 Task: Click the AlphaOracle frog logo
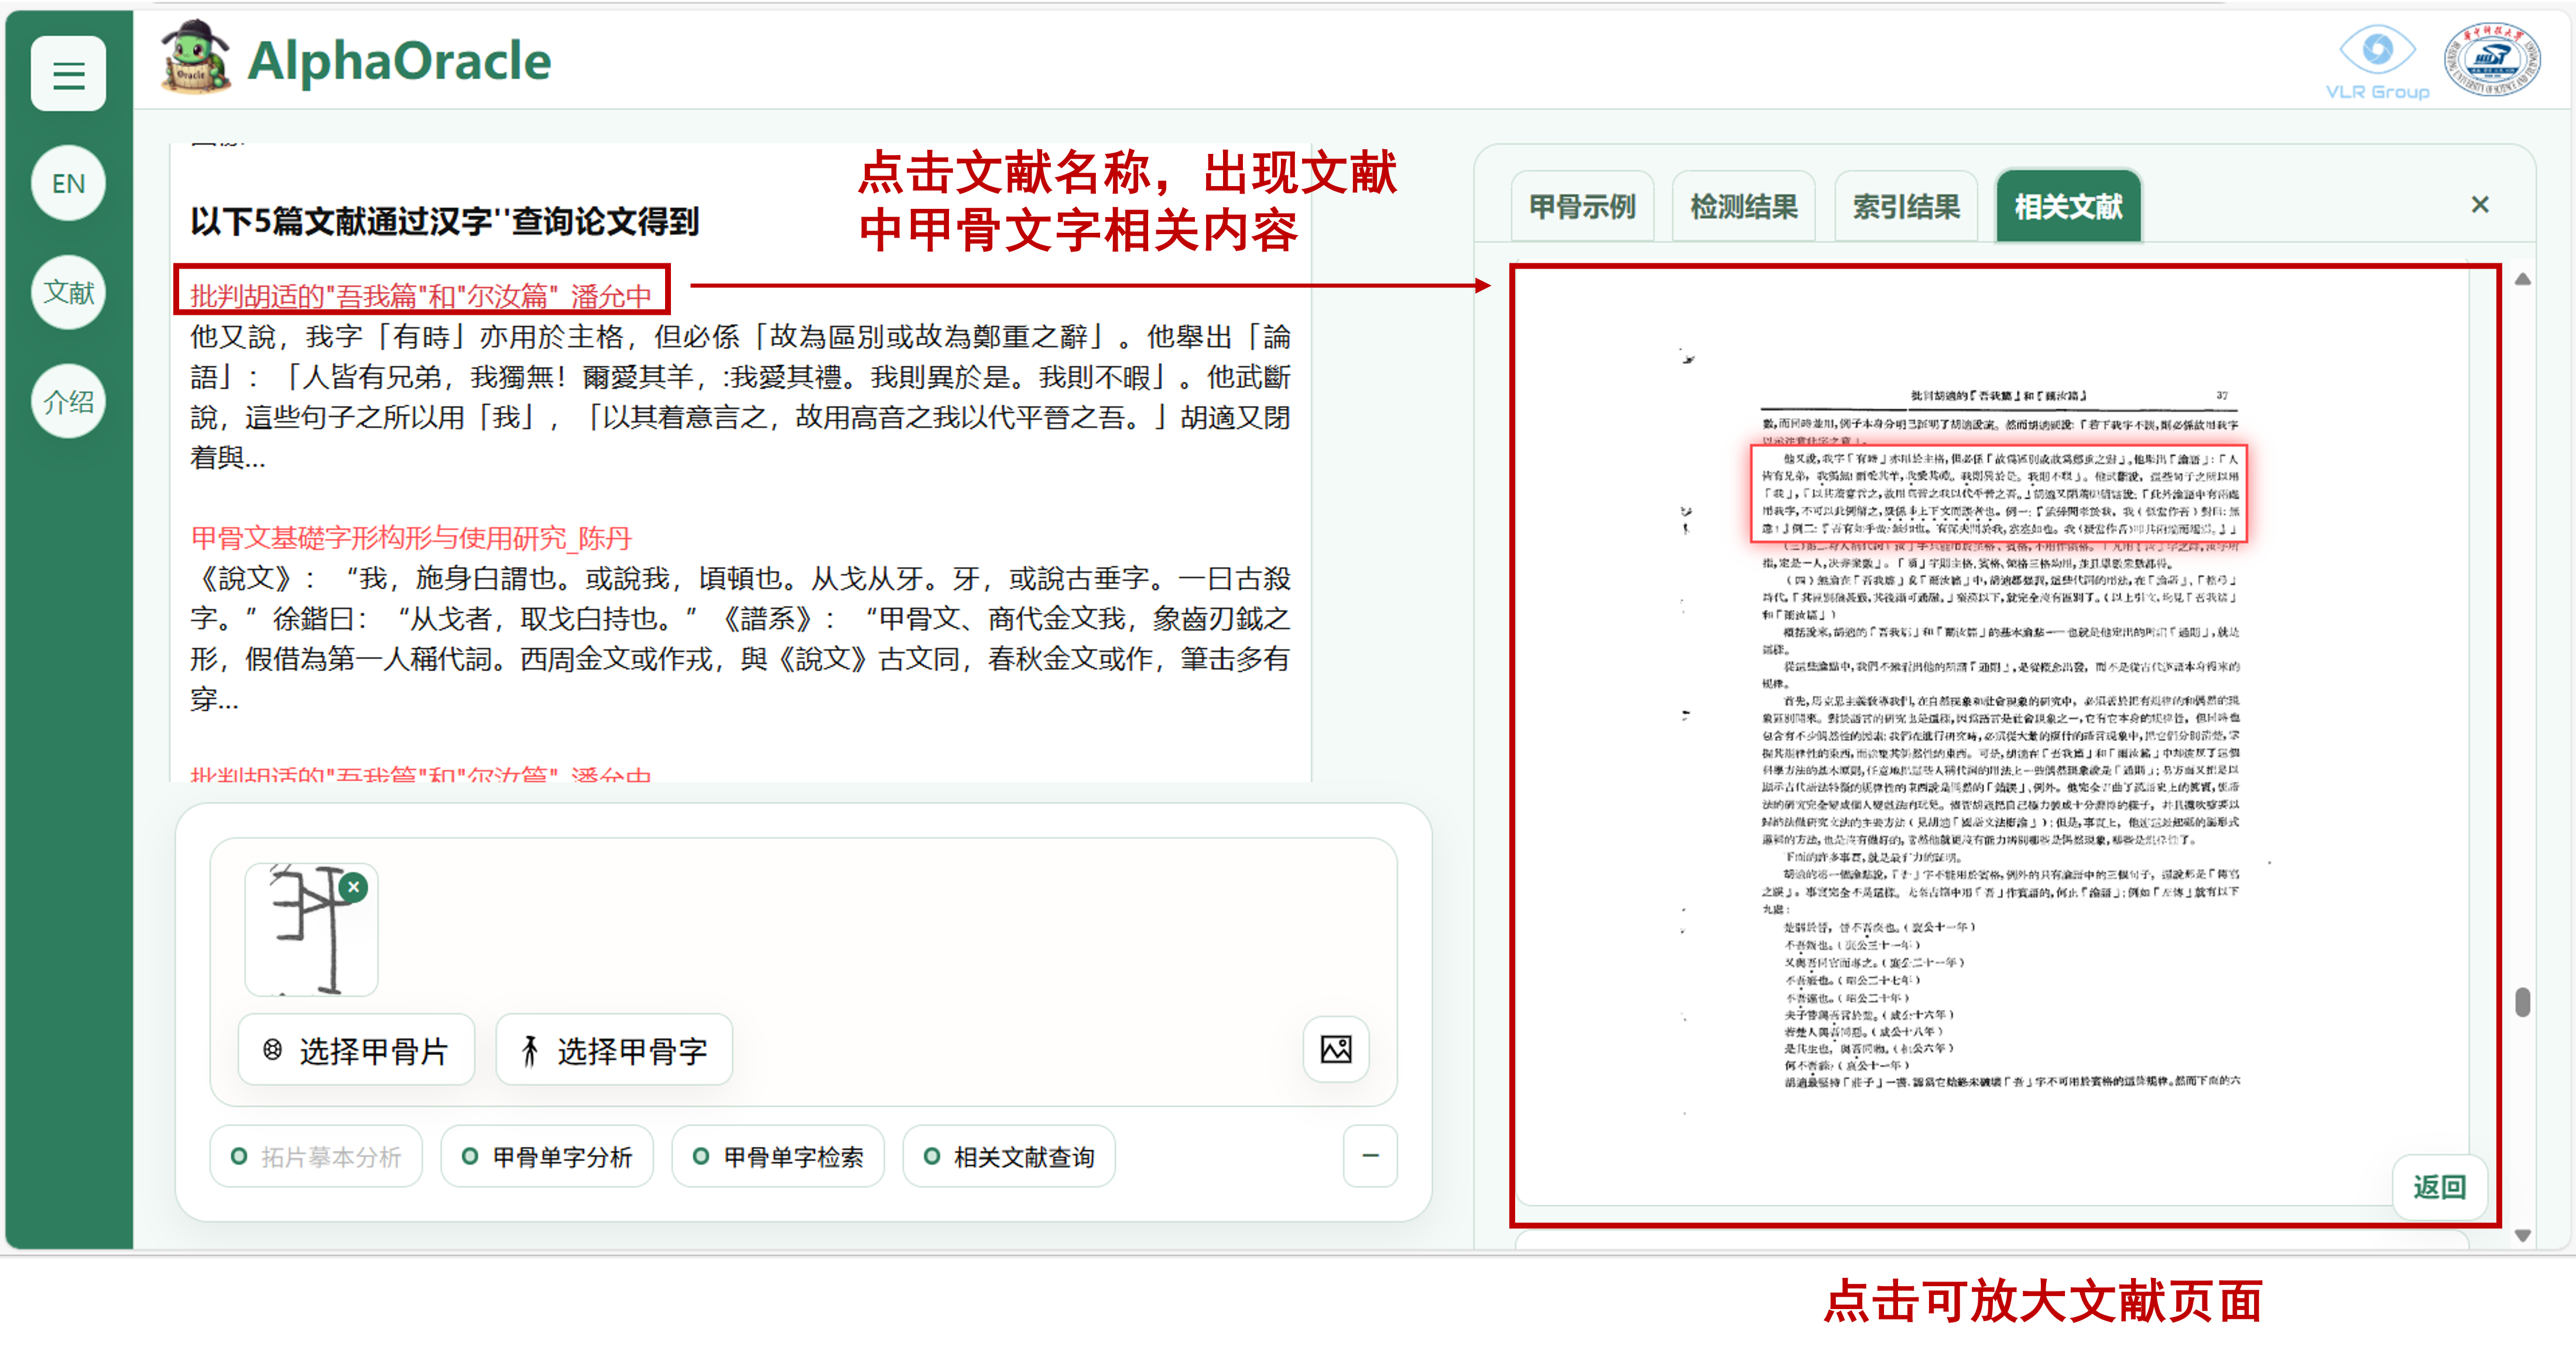(196, 59)
